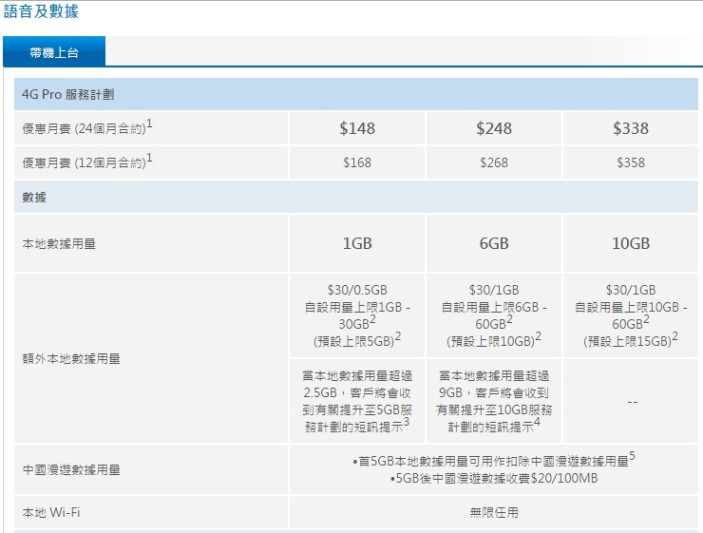Click the 6GB local data allowance
Viewport: 703px width, 533px height.
tap(494, 244)
